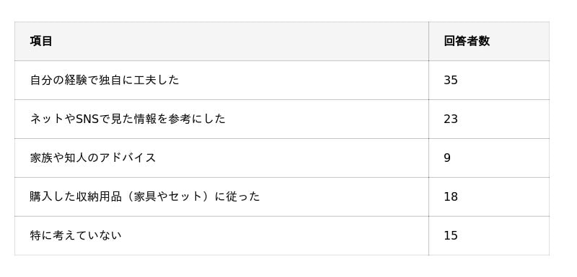The width and height of the screenshot is (577, 277).
Task: Select the 自分の経験で独自に工夫した row label
Action: pos(105,80)
